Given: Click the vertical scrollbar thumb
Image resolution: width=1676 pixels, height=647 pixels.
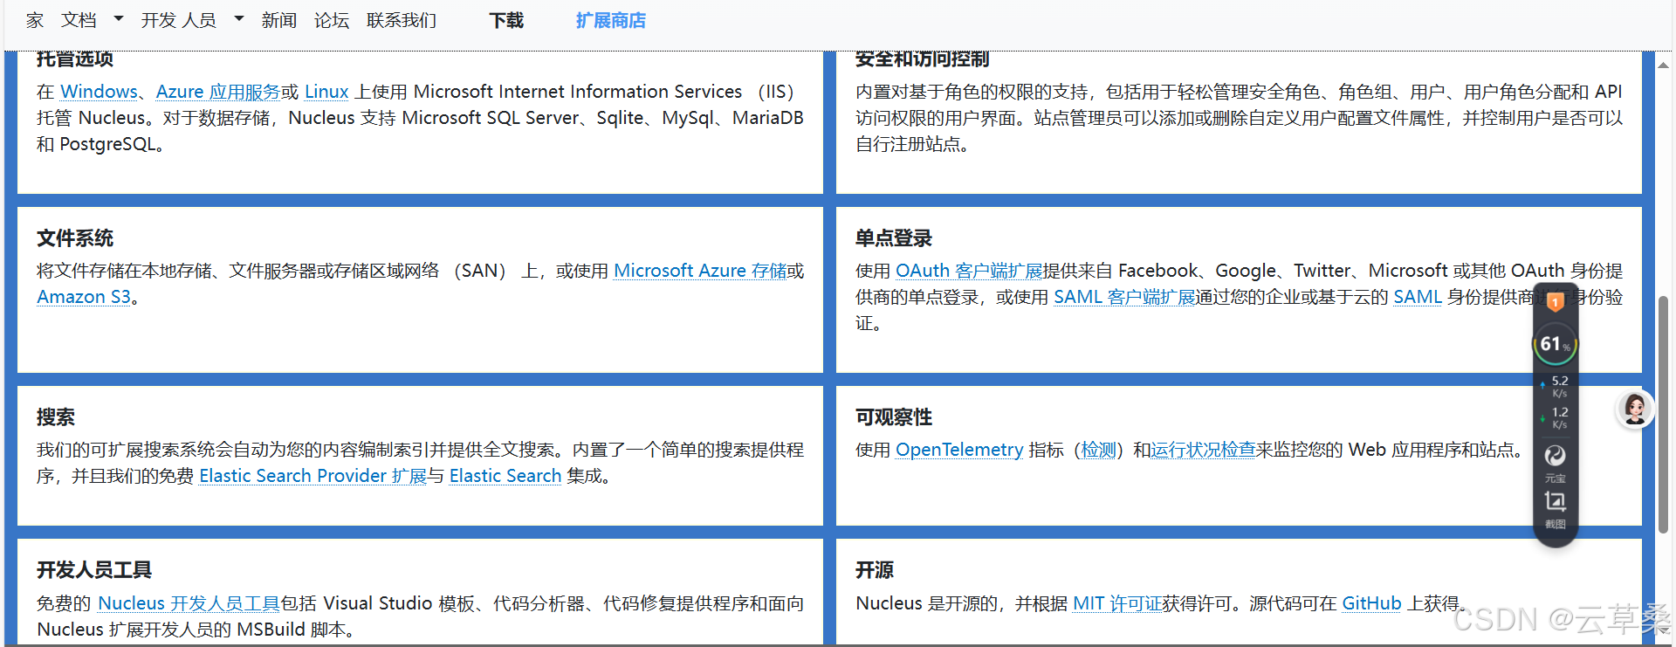Looking at the screenshot, I should pos(1663,415).
